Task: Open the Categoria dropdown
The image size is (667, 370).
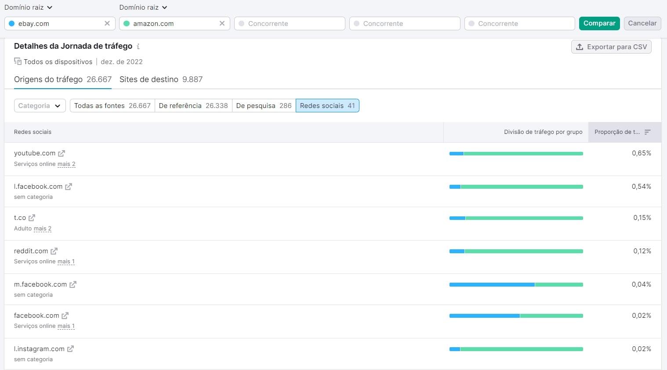Action: [40, 105]
